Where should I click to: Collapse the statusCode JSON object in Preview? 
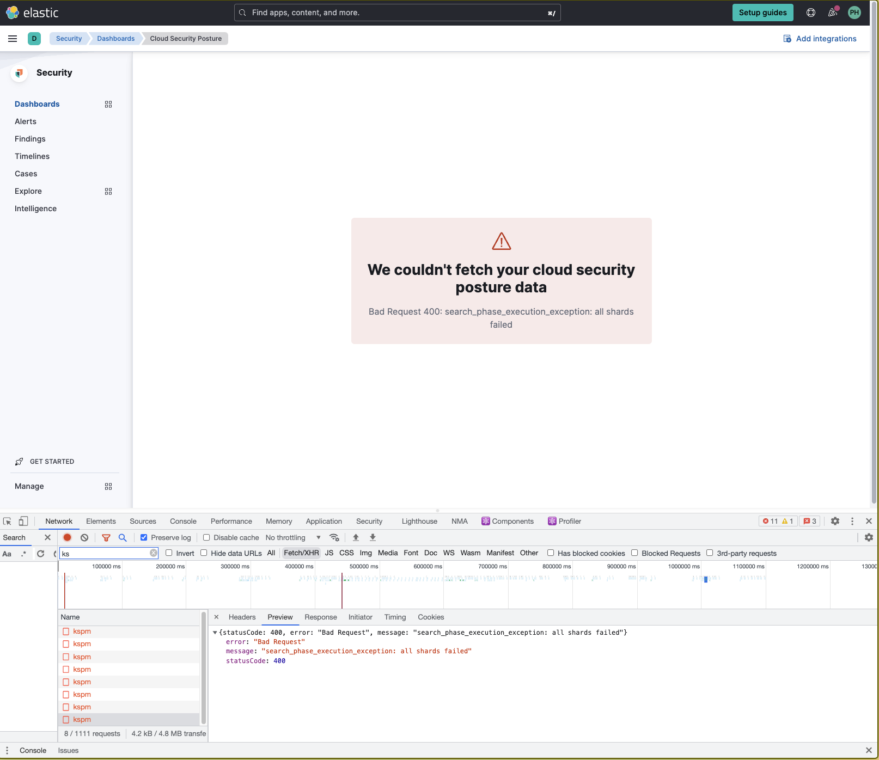pyautogui.click(x=216, y=633)
